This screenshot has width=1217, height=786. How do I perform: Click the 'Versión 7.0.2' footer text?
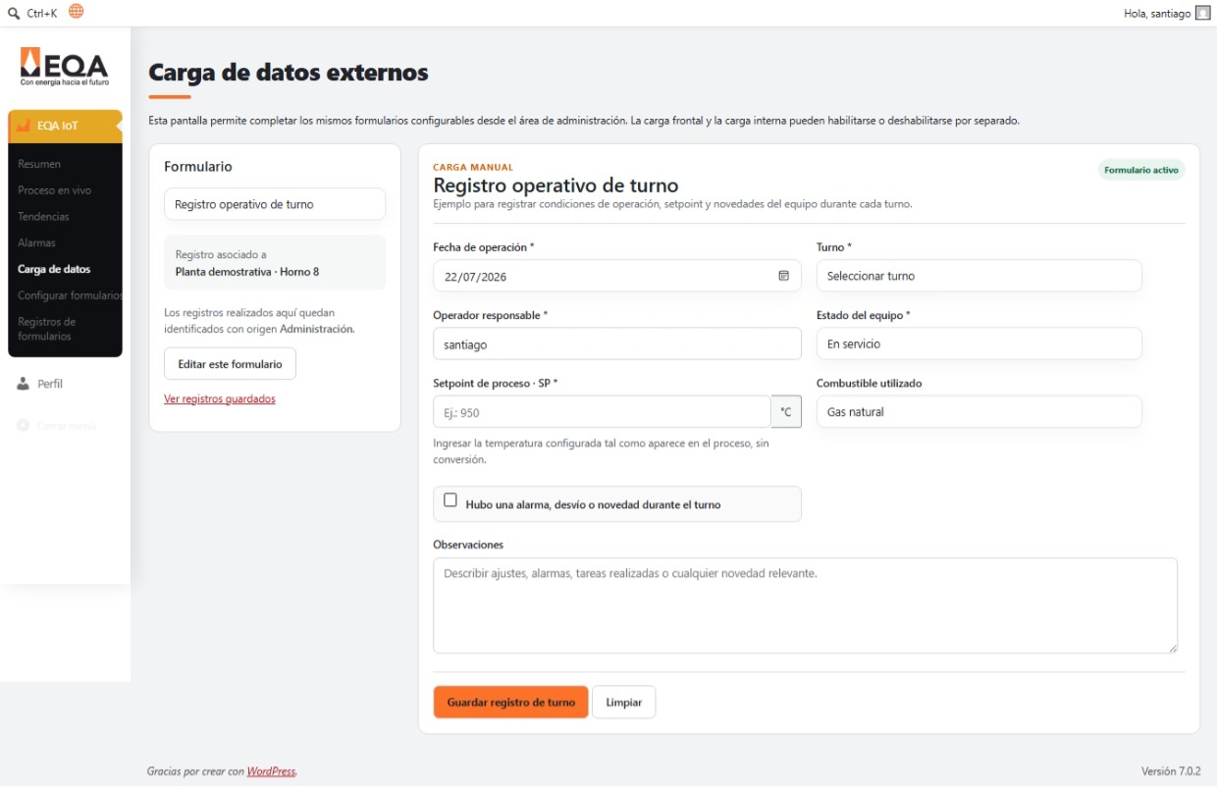coord(1171,771)
